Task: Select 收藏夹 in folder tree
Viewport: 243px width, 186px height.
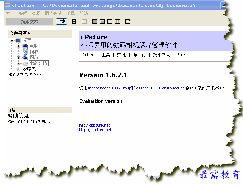Action: coord(29,69)
